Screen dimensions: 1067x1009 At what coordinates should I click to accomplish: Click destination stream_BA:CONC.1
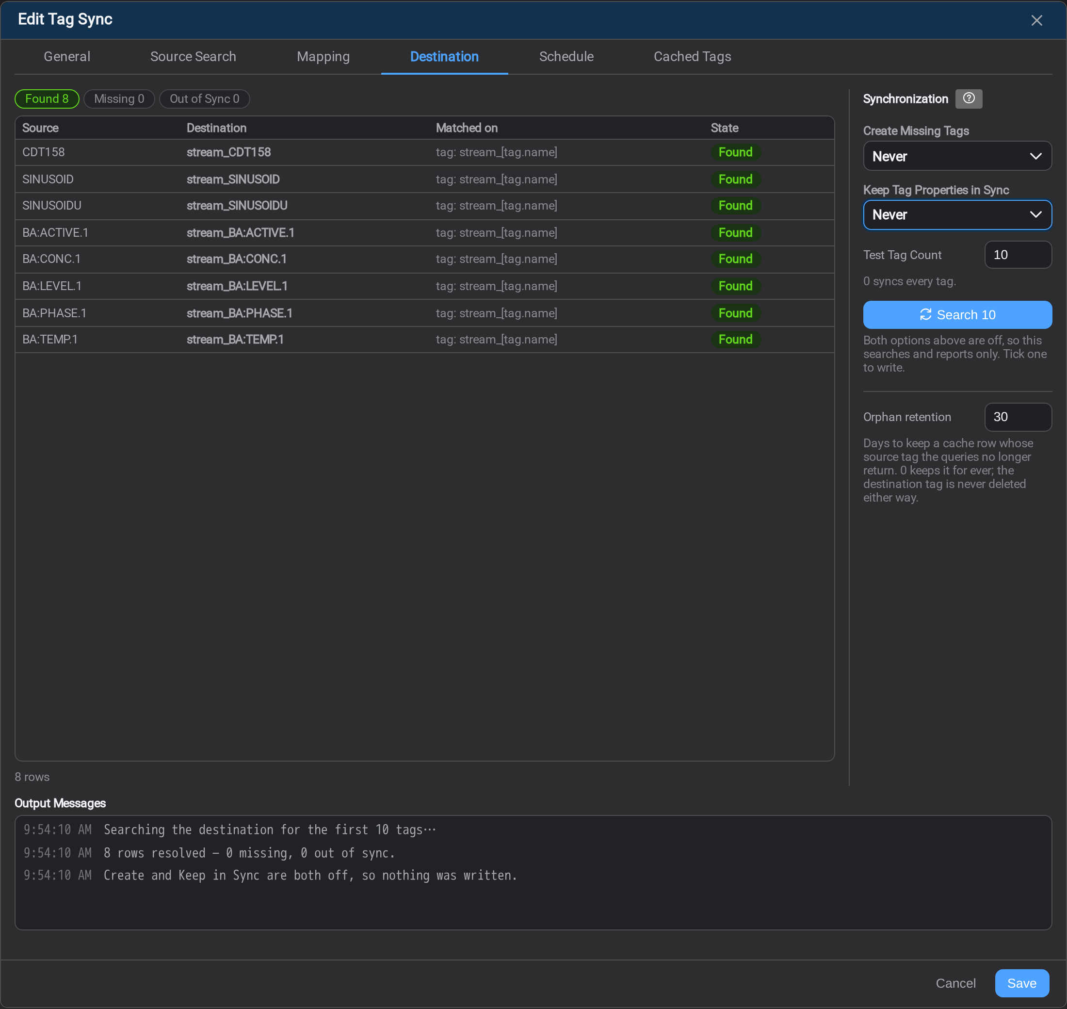(x=237, y=259)
